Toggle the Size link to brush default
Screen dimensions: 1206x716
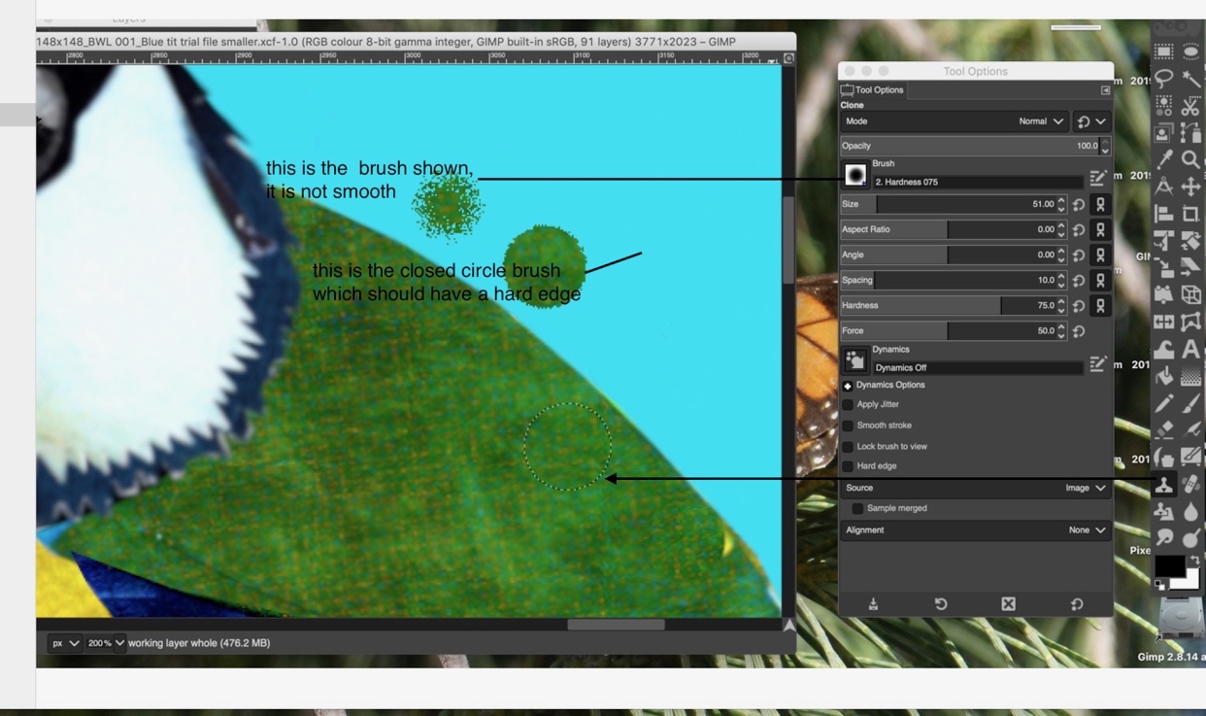[x=1100, y=204]
